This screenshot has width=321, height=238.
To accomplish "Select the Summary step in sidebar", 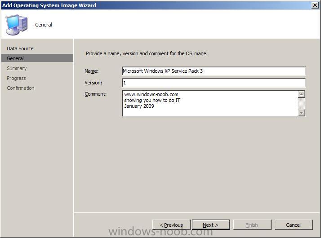I will point(17,68).
